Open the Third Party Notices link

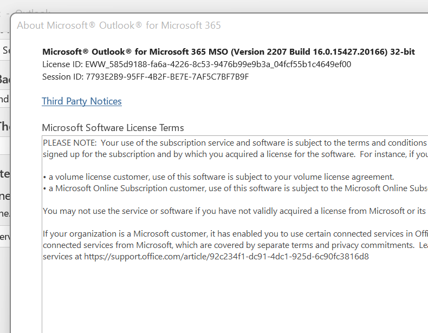(82, 101)
